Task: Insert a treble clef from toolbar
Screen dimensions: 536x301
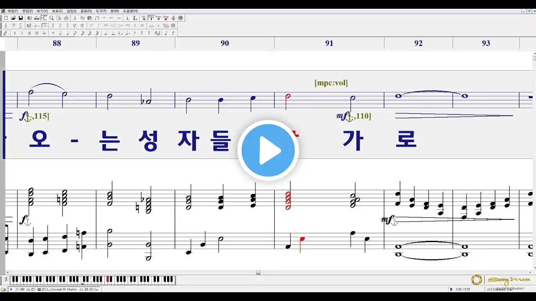Action: click(x=6, y=26)
